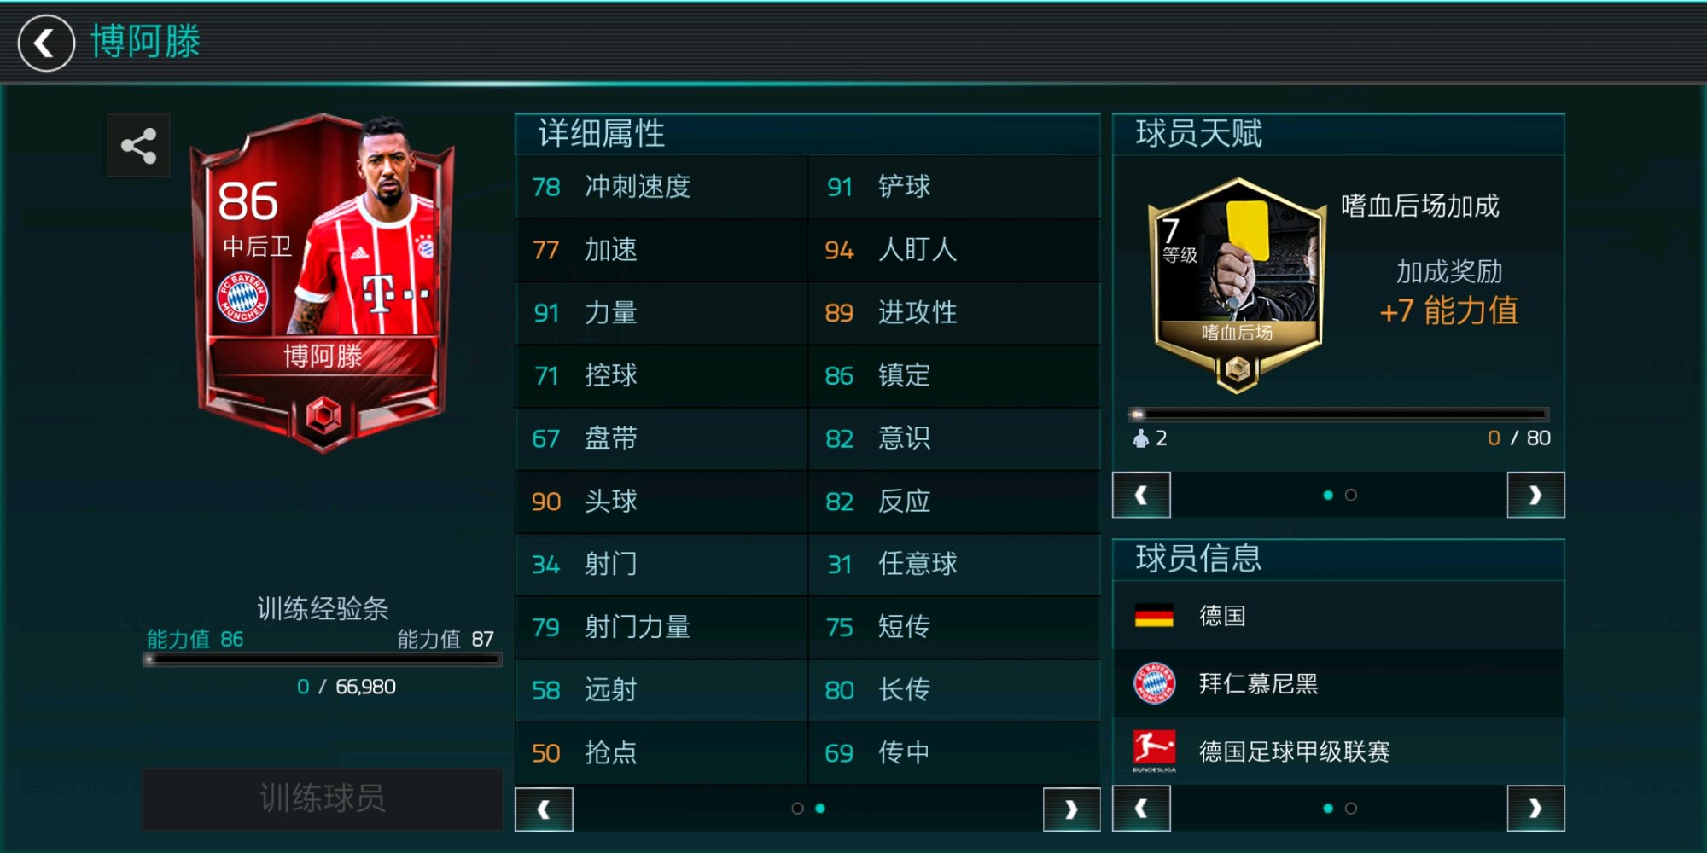Show previous page of 详细属性 stats
1707x853 pixels.
click(544, 809)
